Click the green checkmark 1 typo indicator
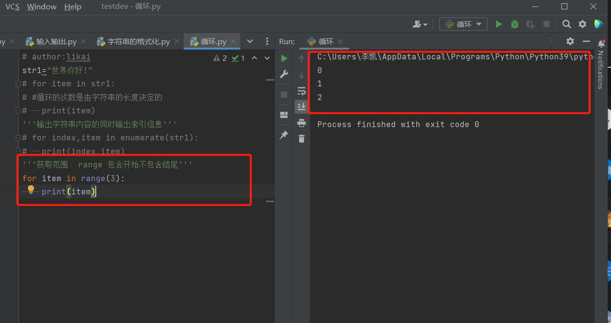 238,58
